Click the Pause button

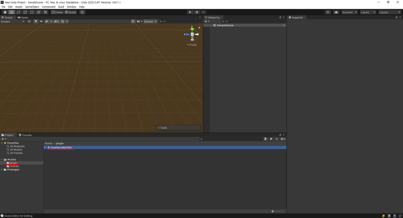coord(197,12)
